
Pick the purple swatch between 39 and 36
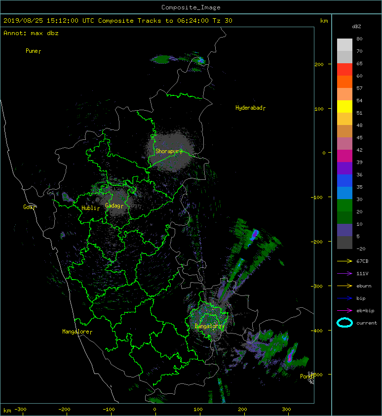[344, 168]
